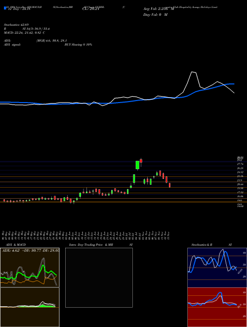This screenshot has height=327, width=247.
Task: Click the '17.52' price axis label
Action: (240, 192)
